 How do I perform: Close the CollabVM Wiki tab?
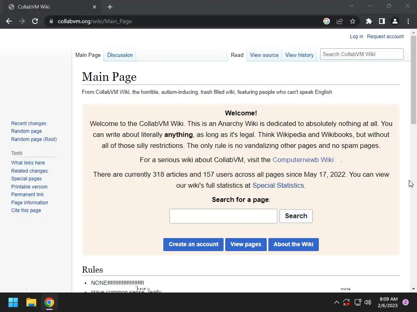[x=94, y=7]
